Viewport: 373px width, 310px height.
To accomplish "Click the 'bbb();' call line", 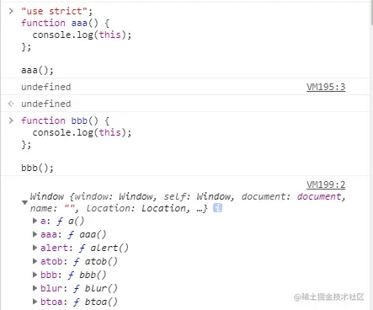I will point(37,168).
